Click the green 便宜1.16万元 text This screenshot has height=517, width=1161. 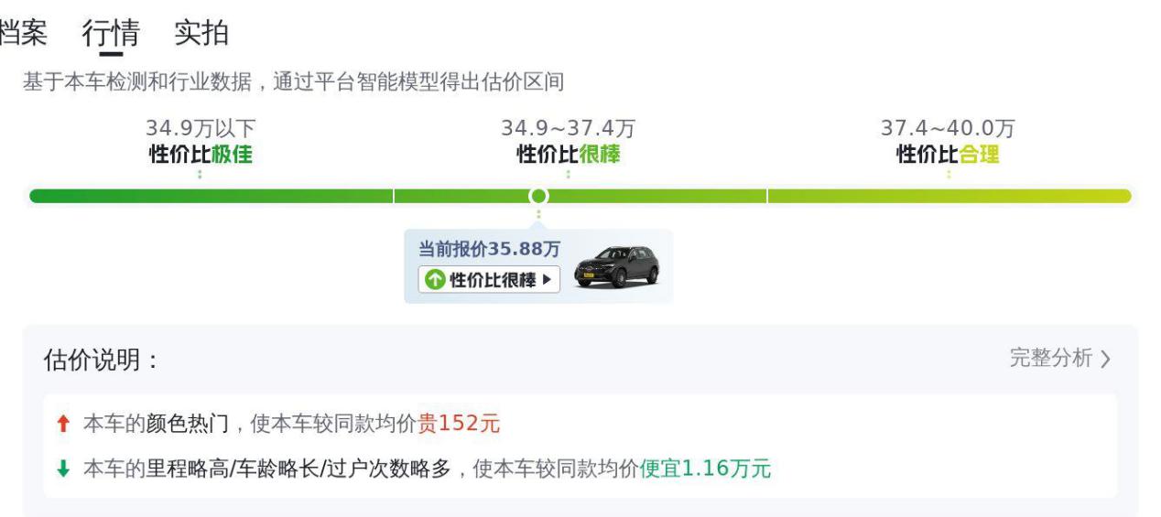pos(705,469)
